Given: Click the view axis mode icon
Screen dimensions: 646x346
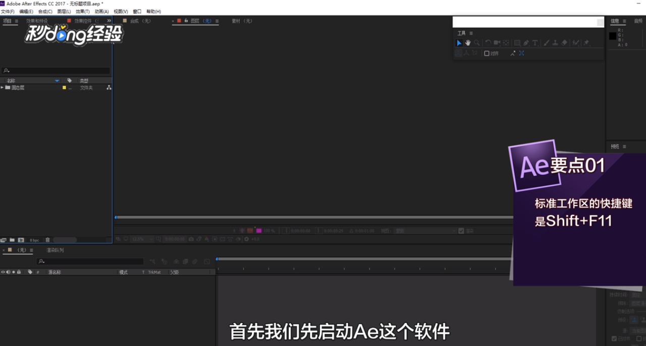Looking at the screenshot, I should point(474,53).
